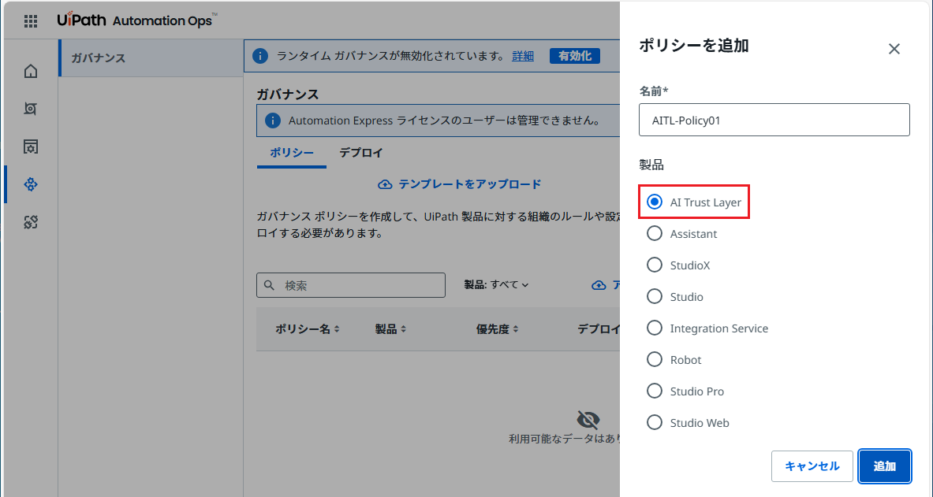Click the 検索 search field
Image resolution: width=933 pixels, height=497 pixels.
point(351,285)
